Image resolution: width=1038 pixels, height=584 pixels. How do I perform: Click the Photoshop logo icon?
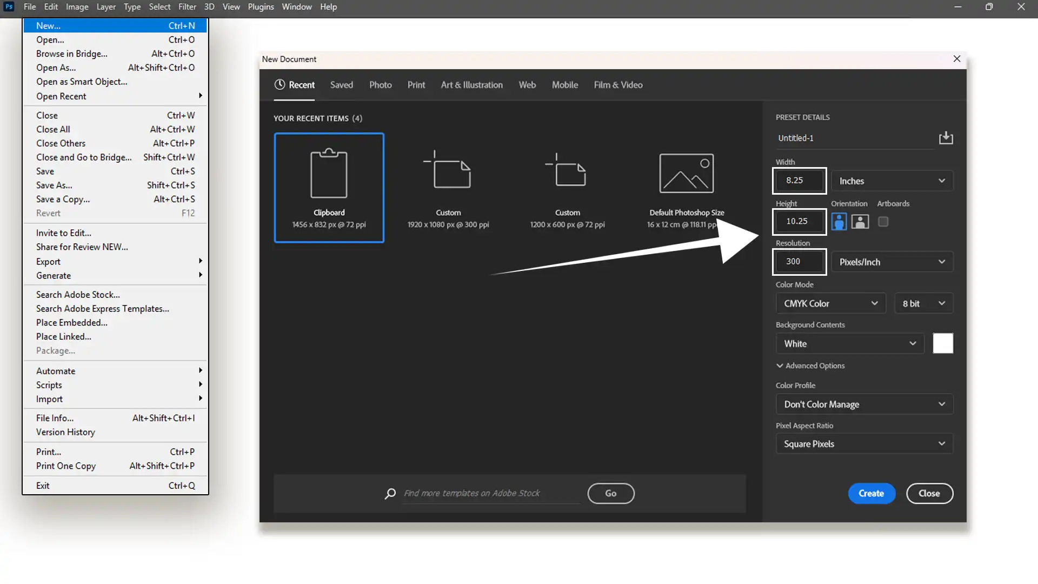pos(9,6)
